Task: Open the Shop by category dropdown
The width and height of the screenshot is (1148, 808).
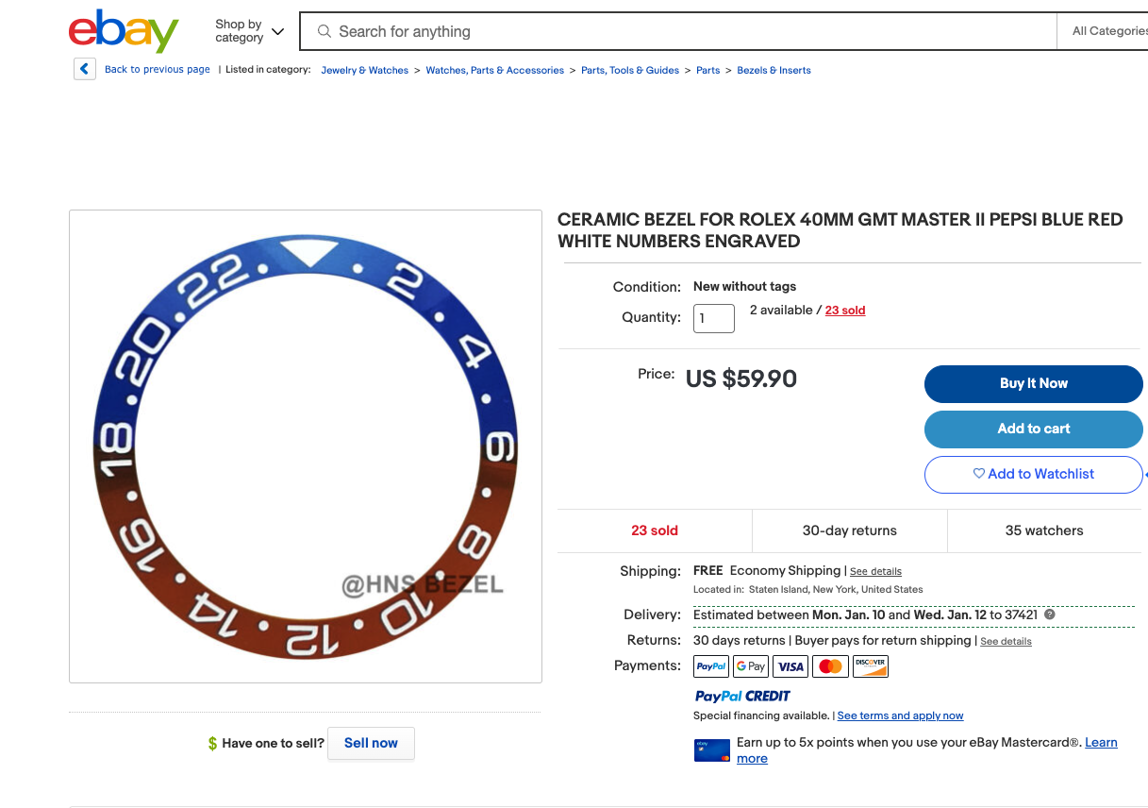Action: [249, 31]
